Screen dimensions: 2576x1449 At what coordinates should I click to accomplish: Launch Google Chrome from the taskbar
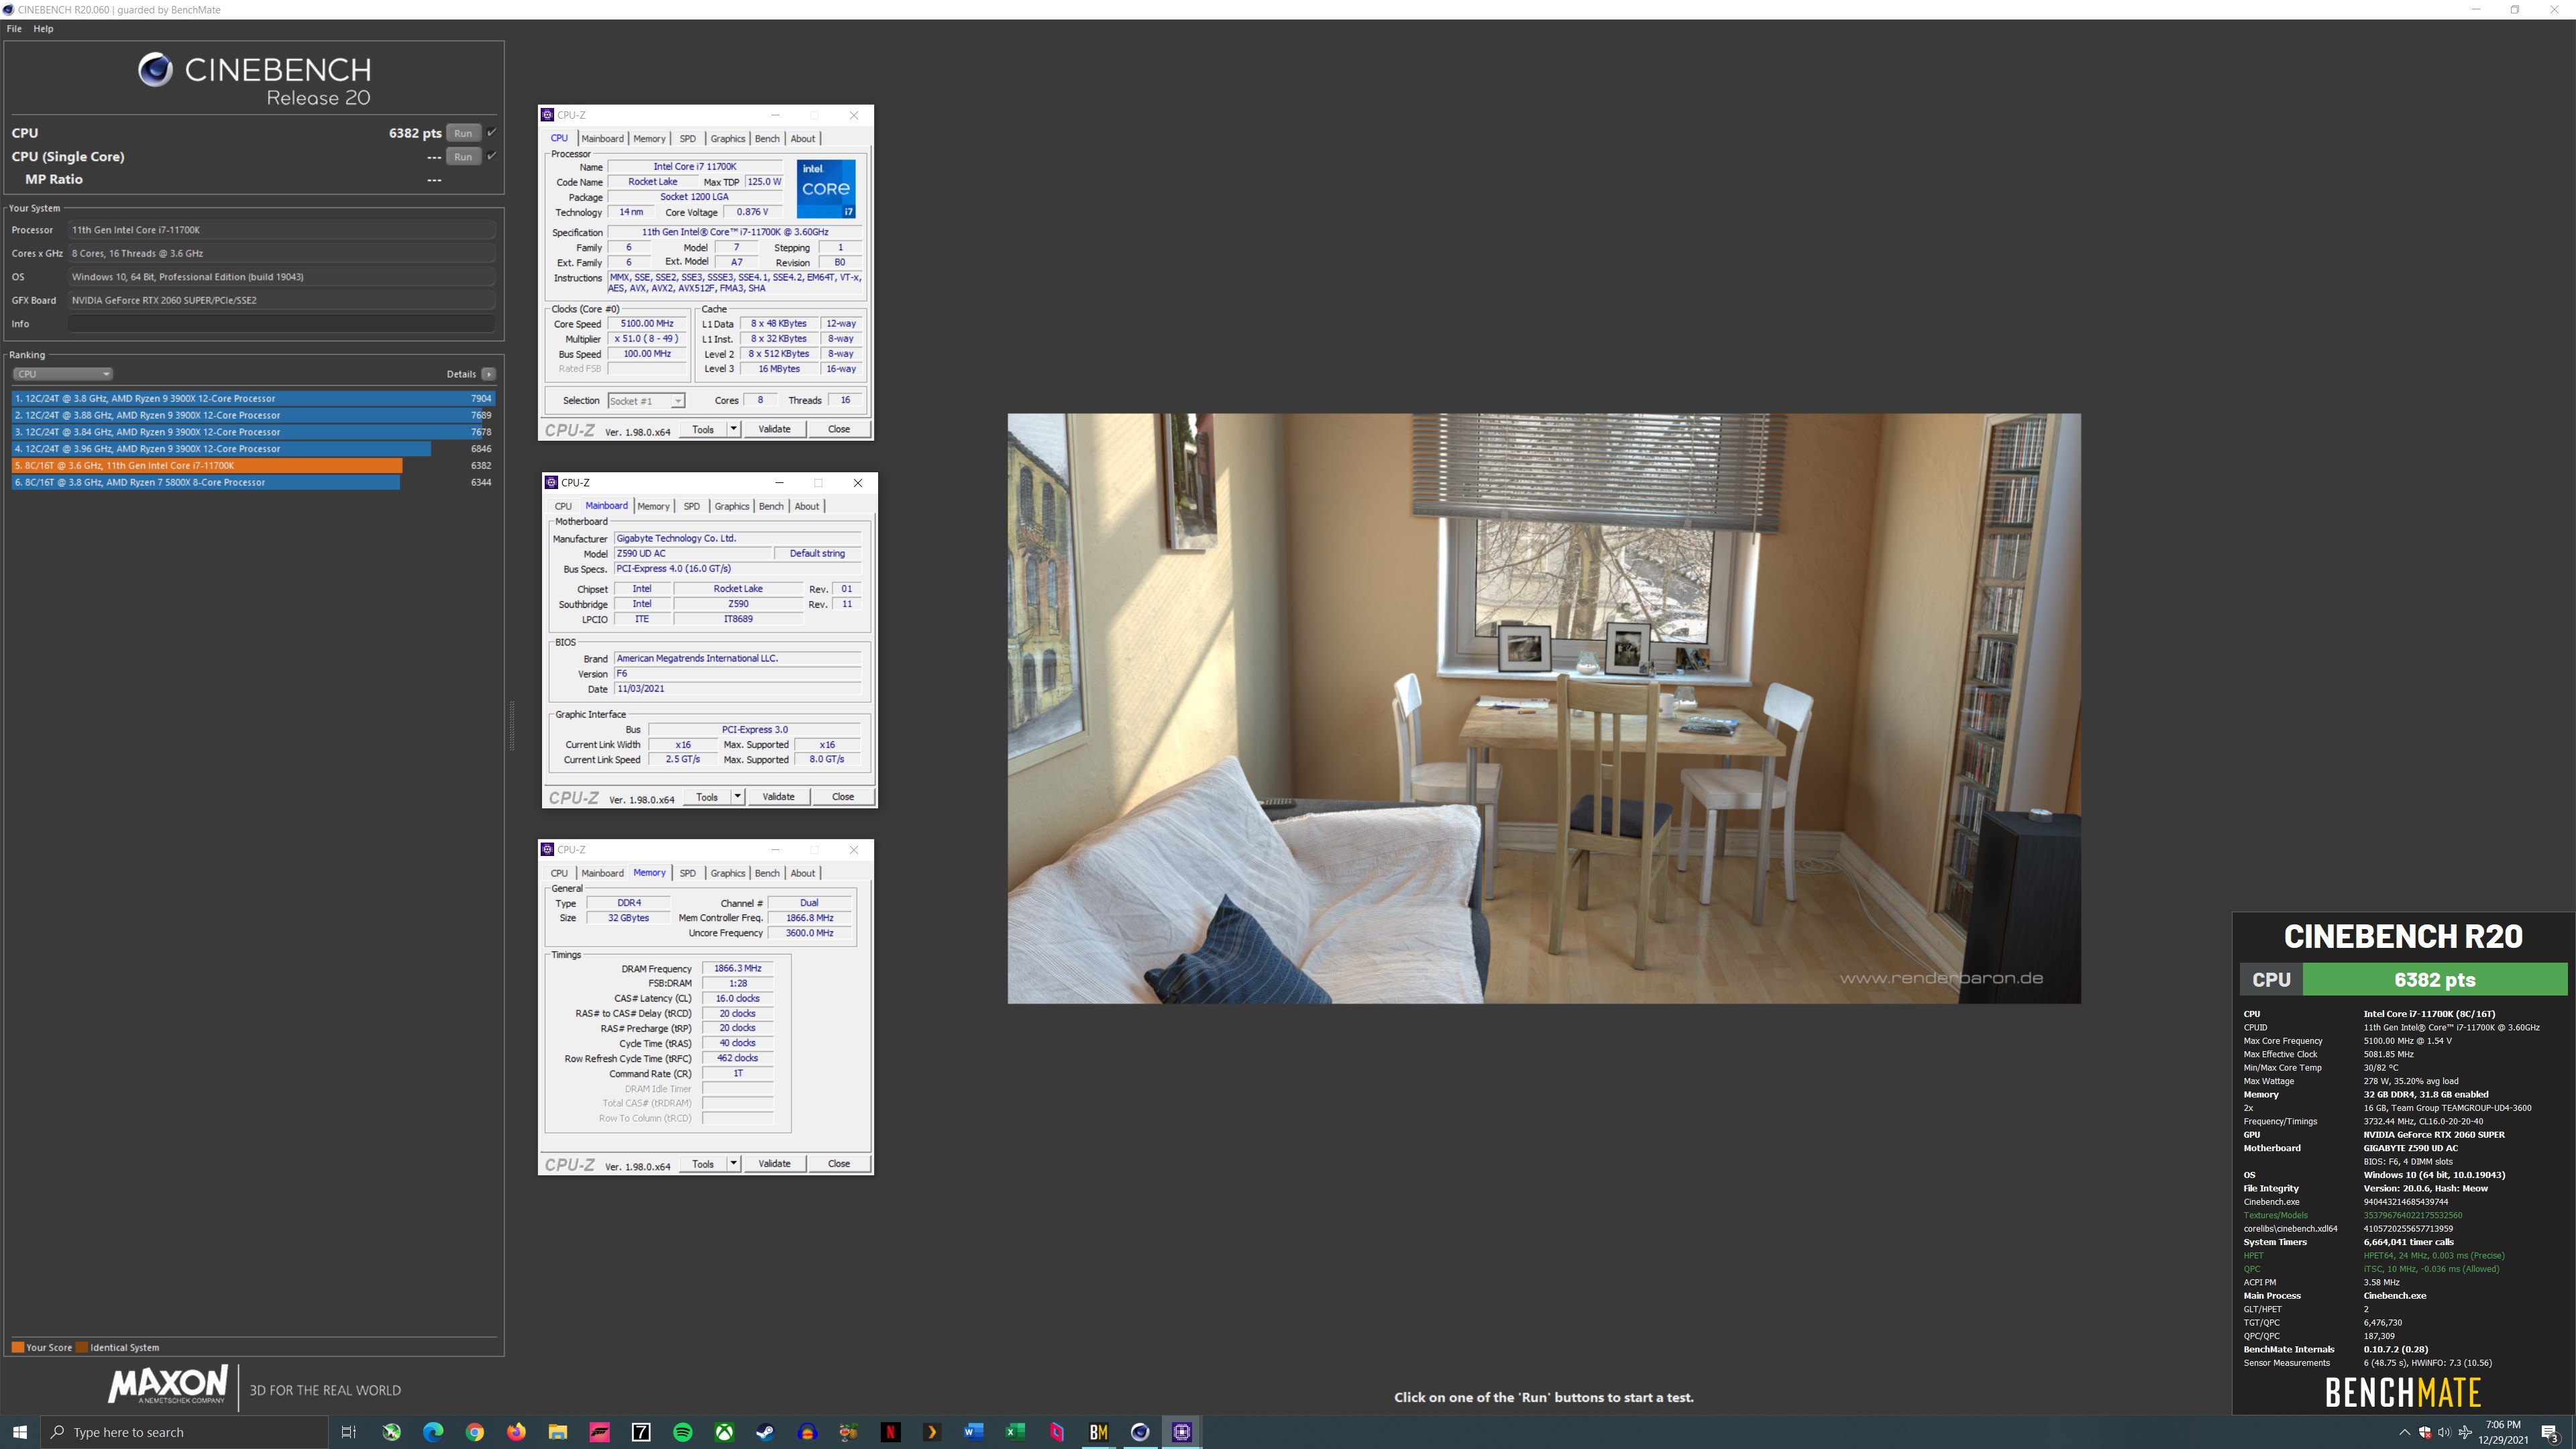[475, 1432]
